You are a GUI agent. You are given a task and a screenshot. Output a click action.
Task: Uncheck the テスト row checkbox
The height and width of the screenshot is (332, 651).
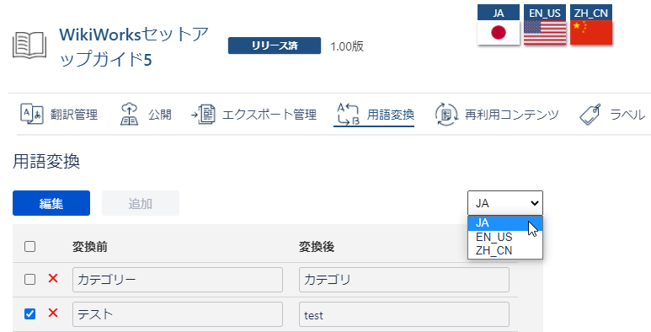click(29, 313)
